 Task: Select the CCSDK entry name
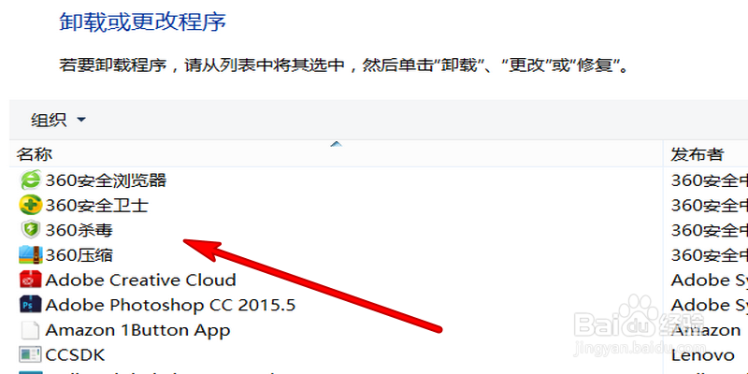point(75,354)
